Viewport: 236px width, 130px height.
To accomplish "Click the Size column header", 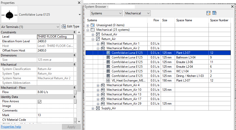I will point(168,20).
